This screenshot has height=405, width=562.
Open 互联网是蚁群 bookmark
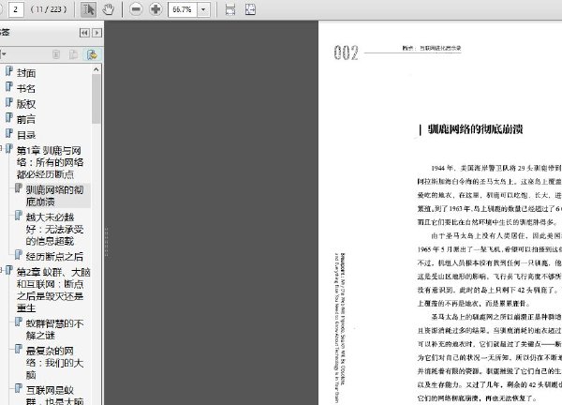tap(54, 395)
